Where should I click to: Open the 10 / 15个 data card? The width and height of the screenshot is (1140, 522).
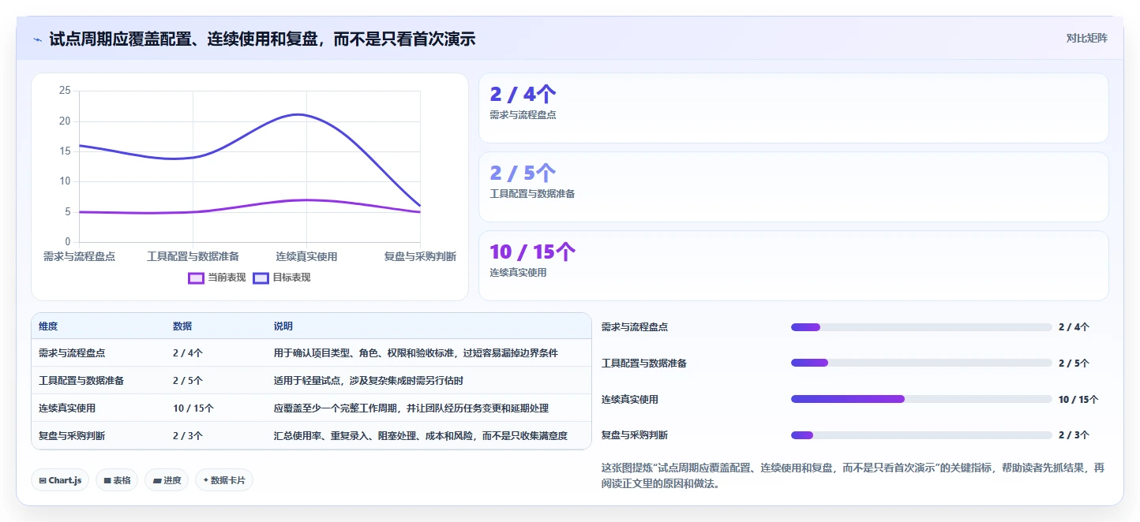[x=793, y=266]
